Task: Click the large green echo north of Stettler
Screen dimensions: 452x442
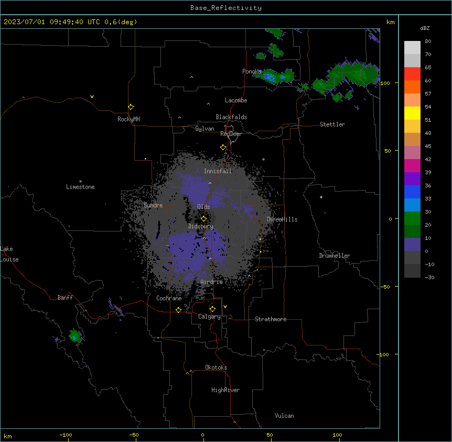Action: point(346,78)
